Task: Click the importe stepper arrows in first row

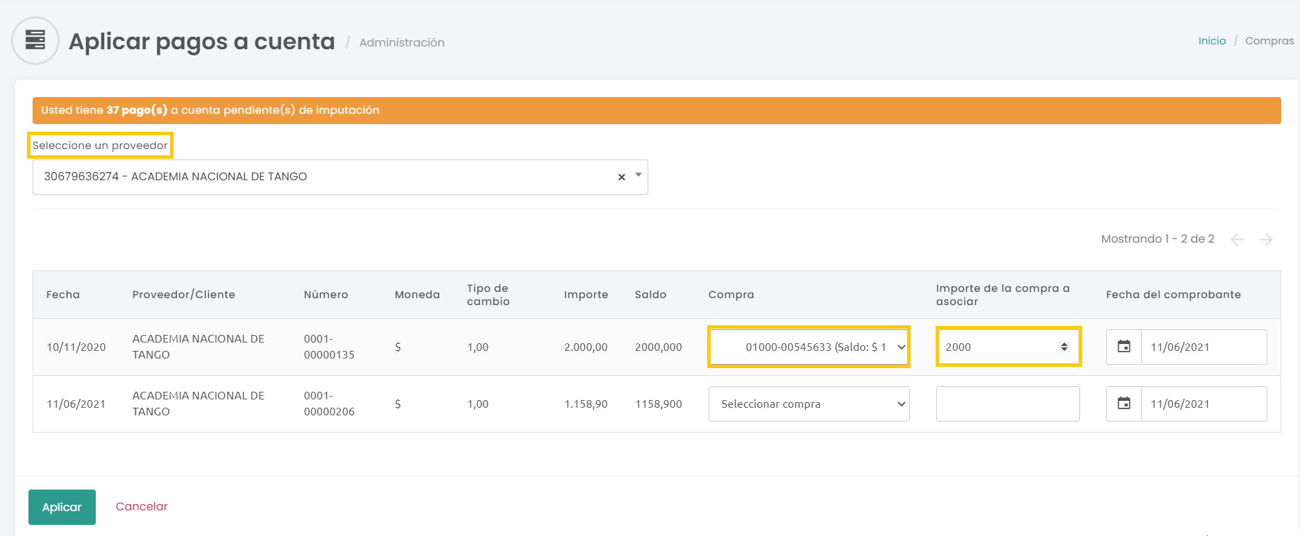Action: [x=1064, y=347]
